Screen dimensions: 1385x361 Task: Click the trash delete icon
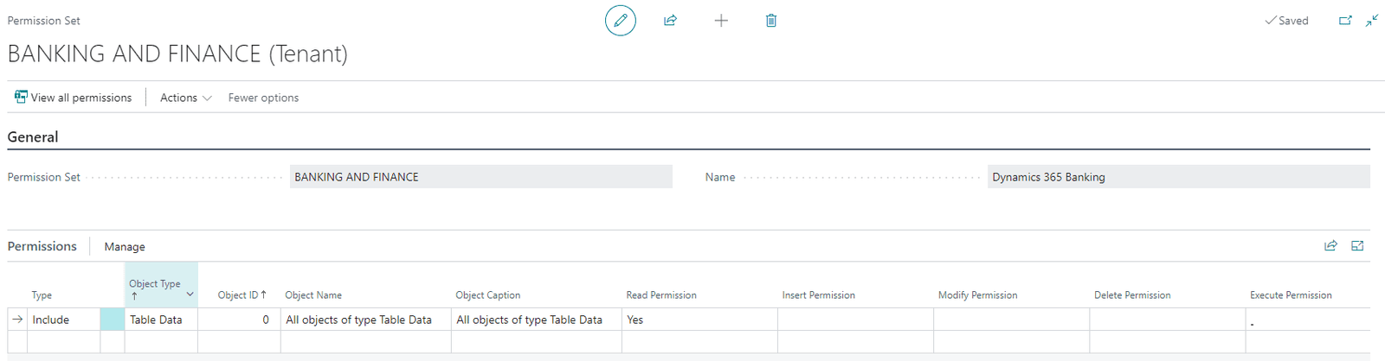point(771,21)
